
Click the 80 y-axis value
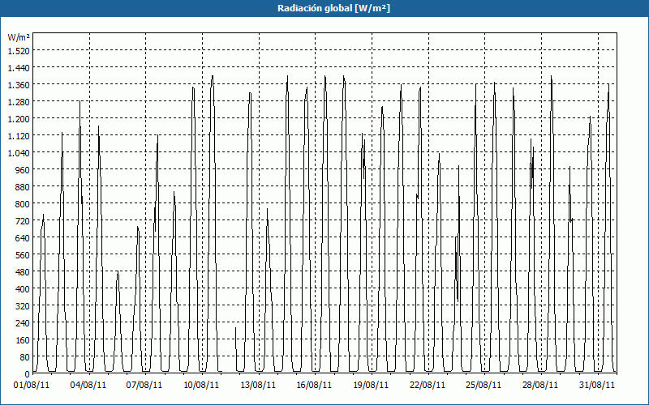point(25,357)
